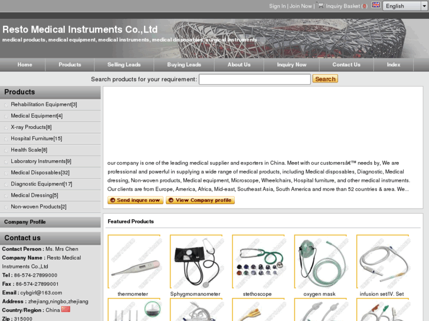Open the Medical Disposables[32] category
Screen dimensions: 429x321
40,173
